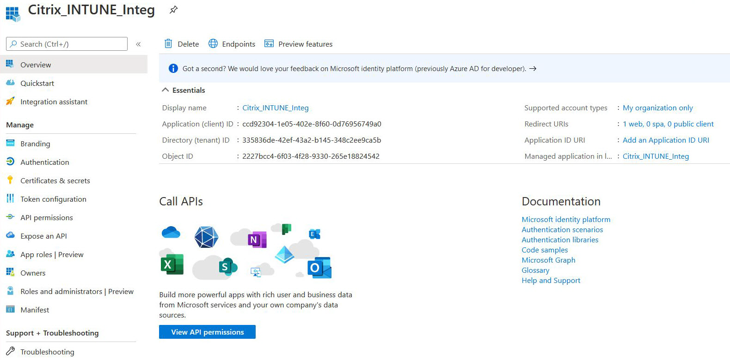Open the Preview features button
The height and width of the screenshot is (360, 730).
click(x=299, y=44)
